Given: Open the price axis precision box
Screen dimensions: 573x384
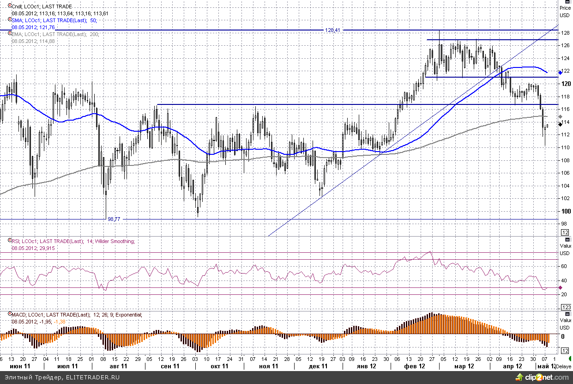Looking at the screenshot, I should pos(565,232).
